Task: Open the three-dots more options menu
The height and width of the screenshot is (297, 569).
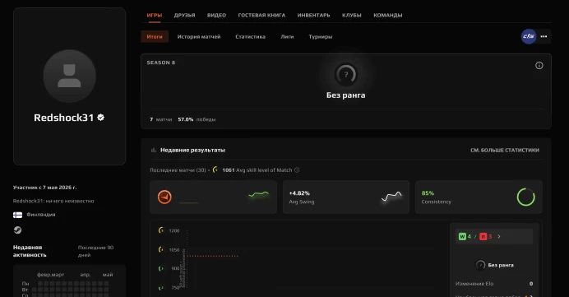Action: point(544,36)
